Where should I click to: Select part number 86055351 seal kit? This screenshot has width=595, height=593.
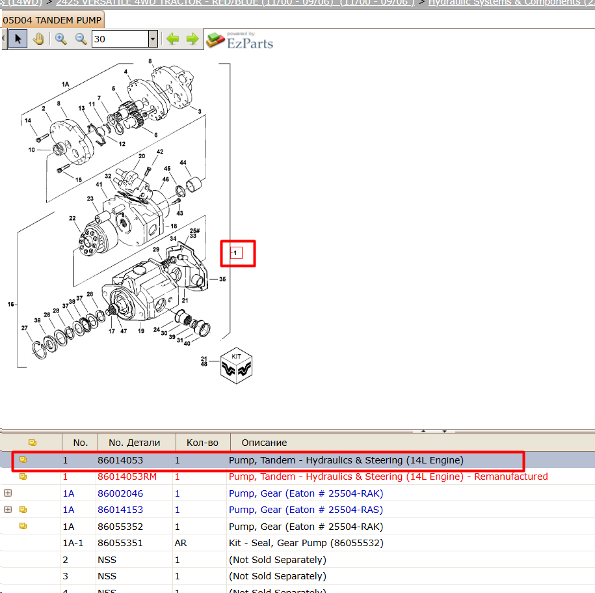[120, 543]
